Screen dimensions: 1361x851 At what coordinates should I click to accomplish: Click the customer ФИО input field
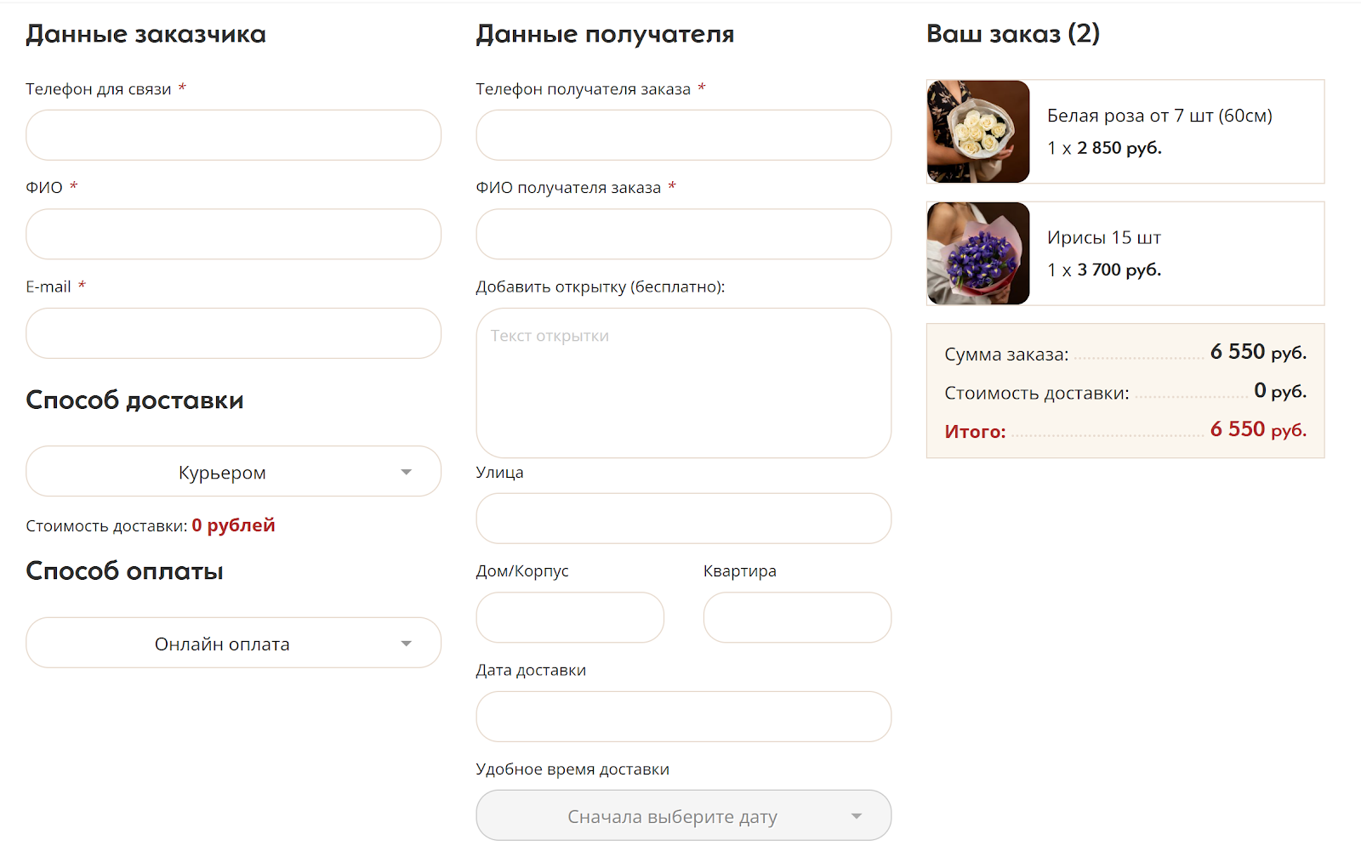[233, 235]
